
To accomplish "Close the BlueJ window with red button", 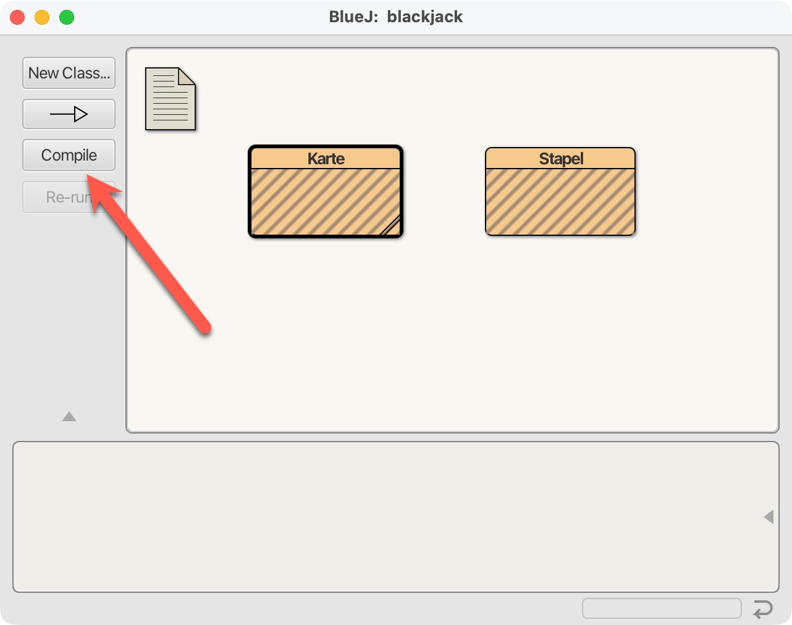I will coord(17,17).
